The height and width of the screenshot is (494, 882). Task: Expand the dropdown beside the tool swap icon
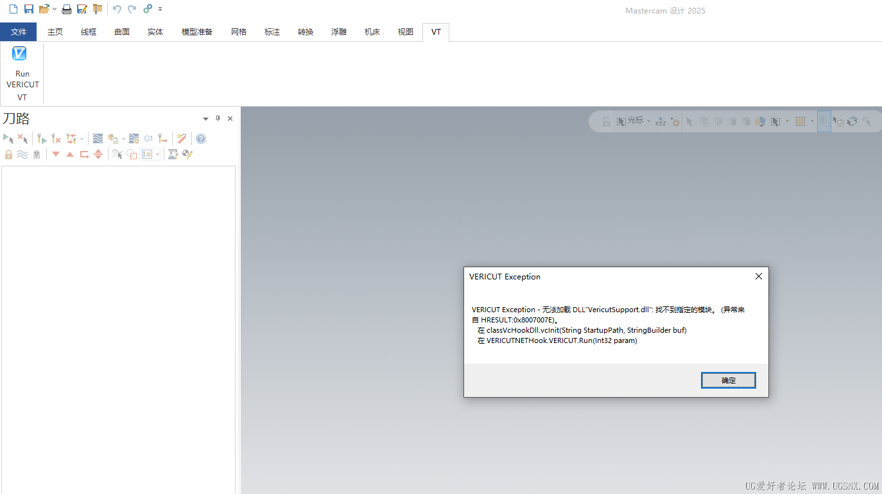coord(82,139)
